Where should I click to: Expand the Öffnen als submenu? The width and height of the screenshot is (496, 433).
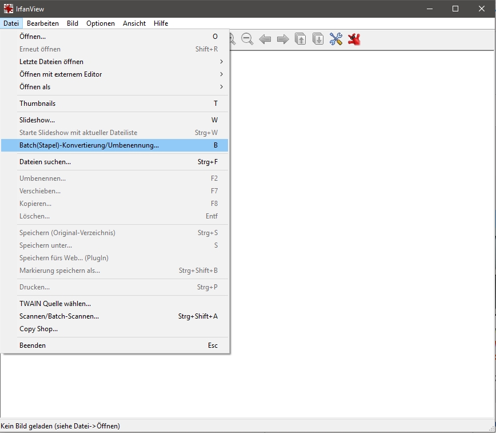click(x=114, y=87)
